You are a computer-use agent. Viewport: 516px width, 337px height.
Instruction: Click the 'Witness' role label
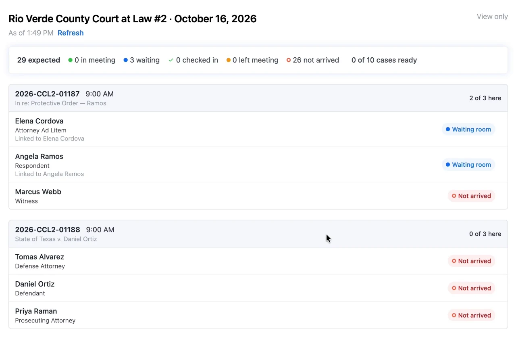point(27,201)
